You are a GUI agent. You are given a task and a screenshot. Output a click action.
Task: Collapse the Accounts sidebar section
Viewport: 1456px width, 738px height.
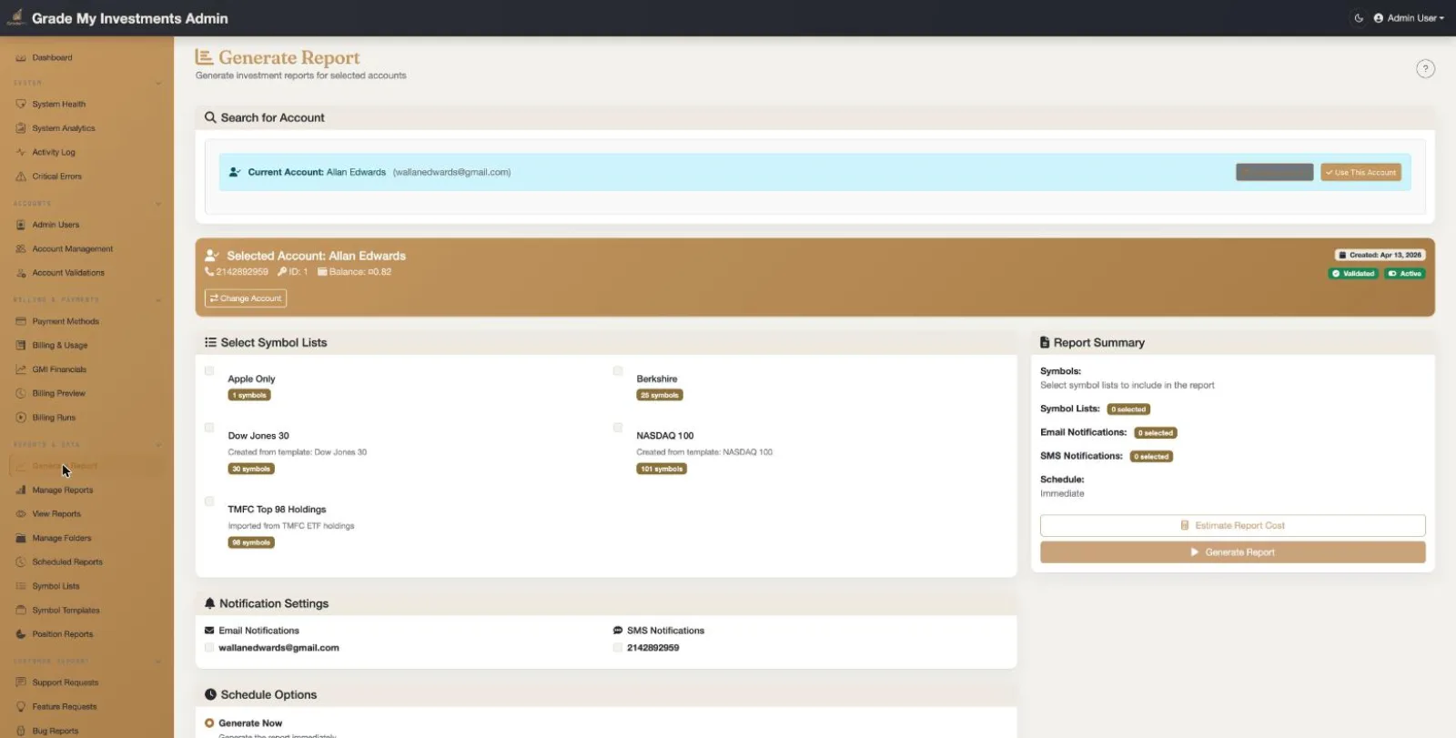click(x=158, y=204)
